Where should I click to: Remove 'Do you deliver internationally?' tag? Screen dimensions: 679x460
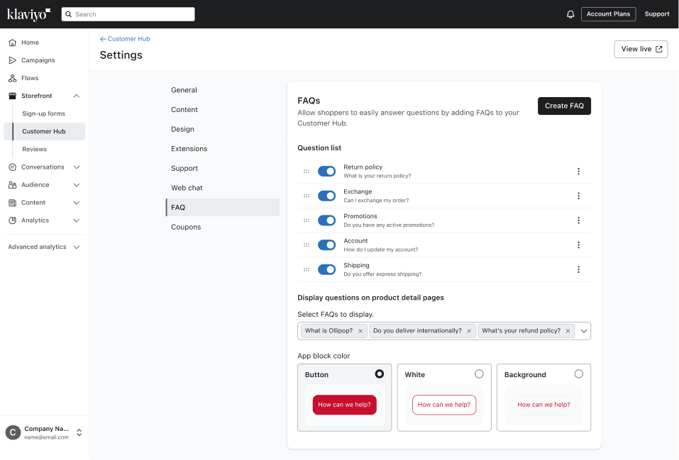(468, 331)
